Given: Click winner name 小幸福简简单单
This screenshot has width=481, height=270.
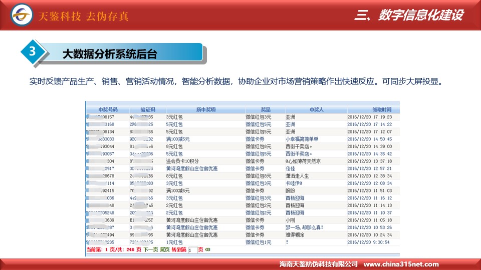Looking at the screenshot, I should [302, 139].
